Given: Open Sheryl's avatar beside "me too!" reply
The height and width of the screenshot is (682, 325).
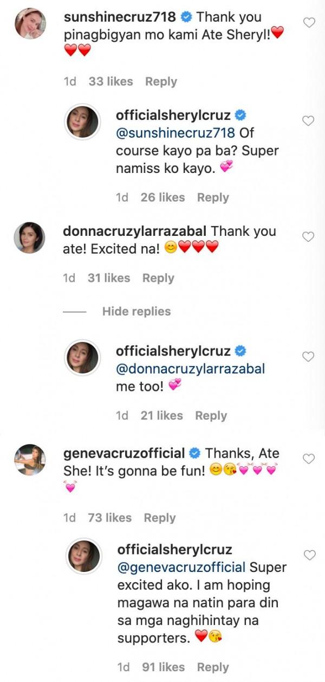Looking at the screenshot, I should (82, 357).
